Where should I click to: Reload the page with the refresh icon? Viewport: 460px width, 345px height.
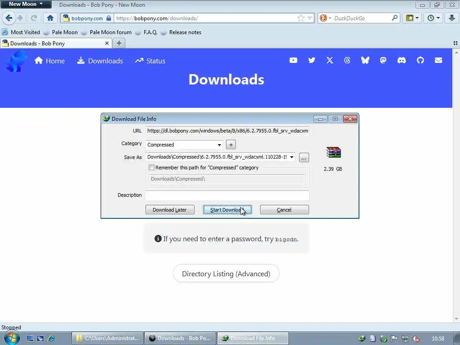[34, 18]
